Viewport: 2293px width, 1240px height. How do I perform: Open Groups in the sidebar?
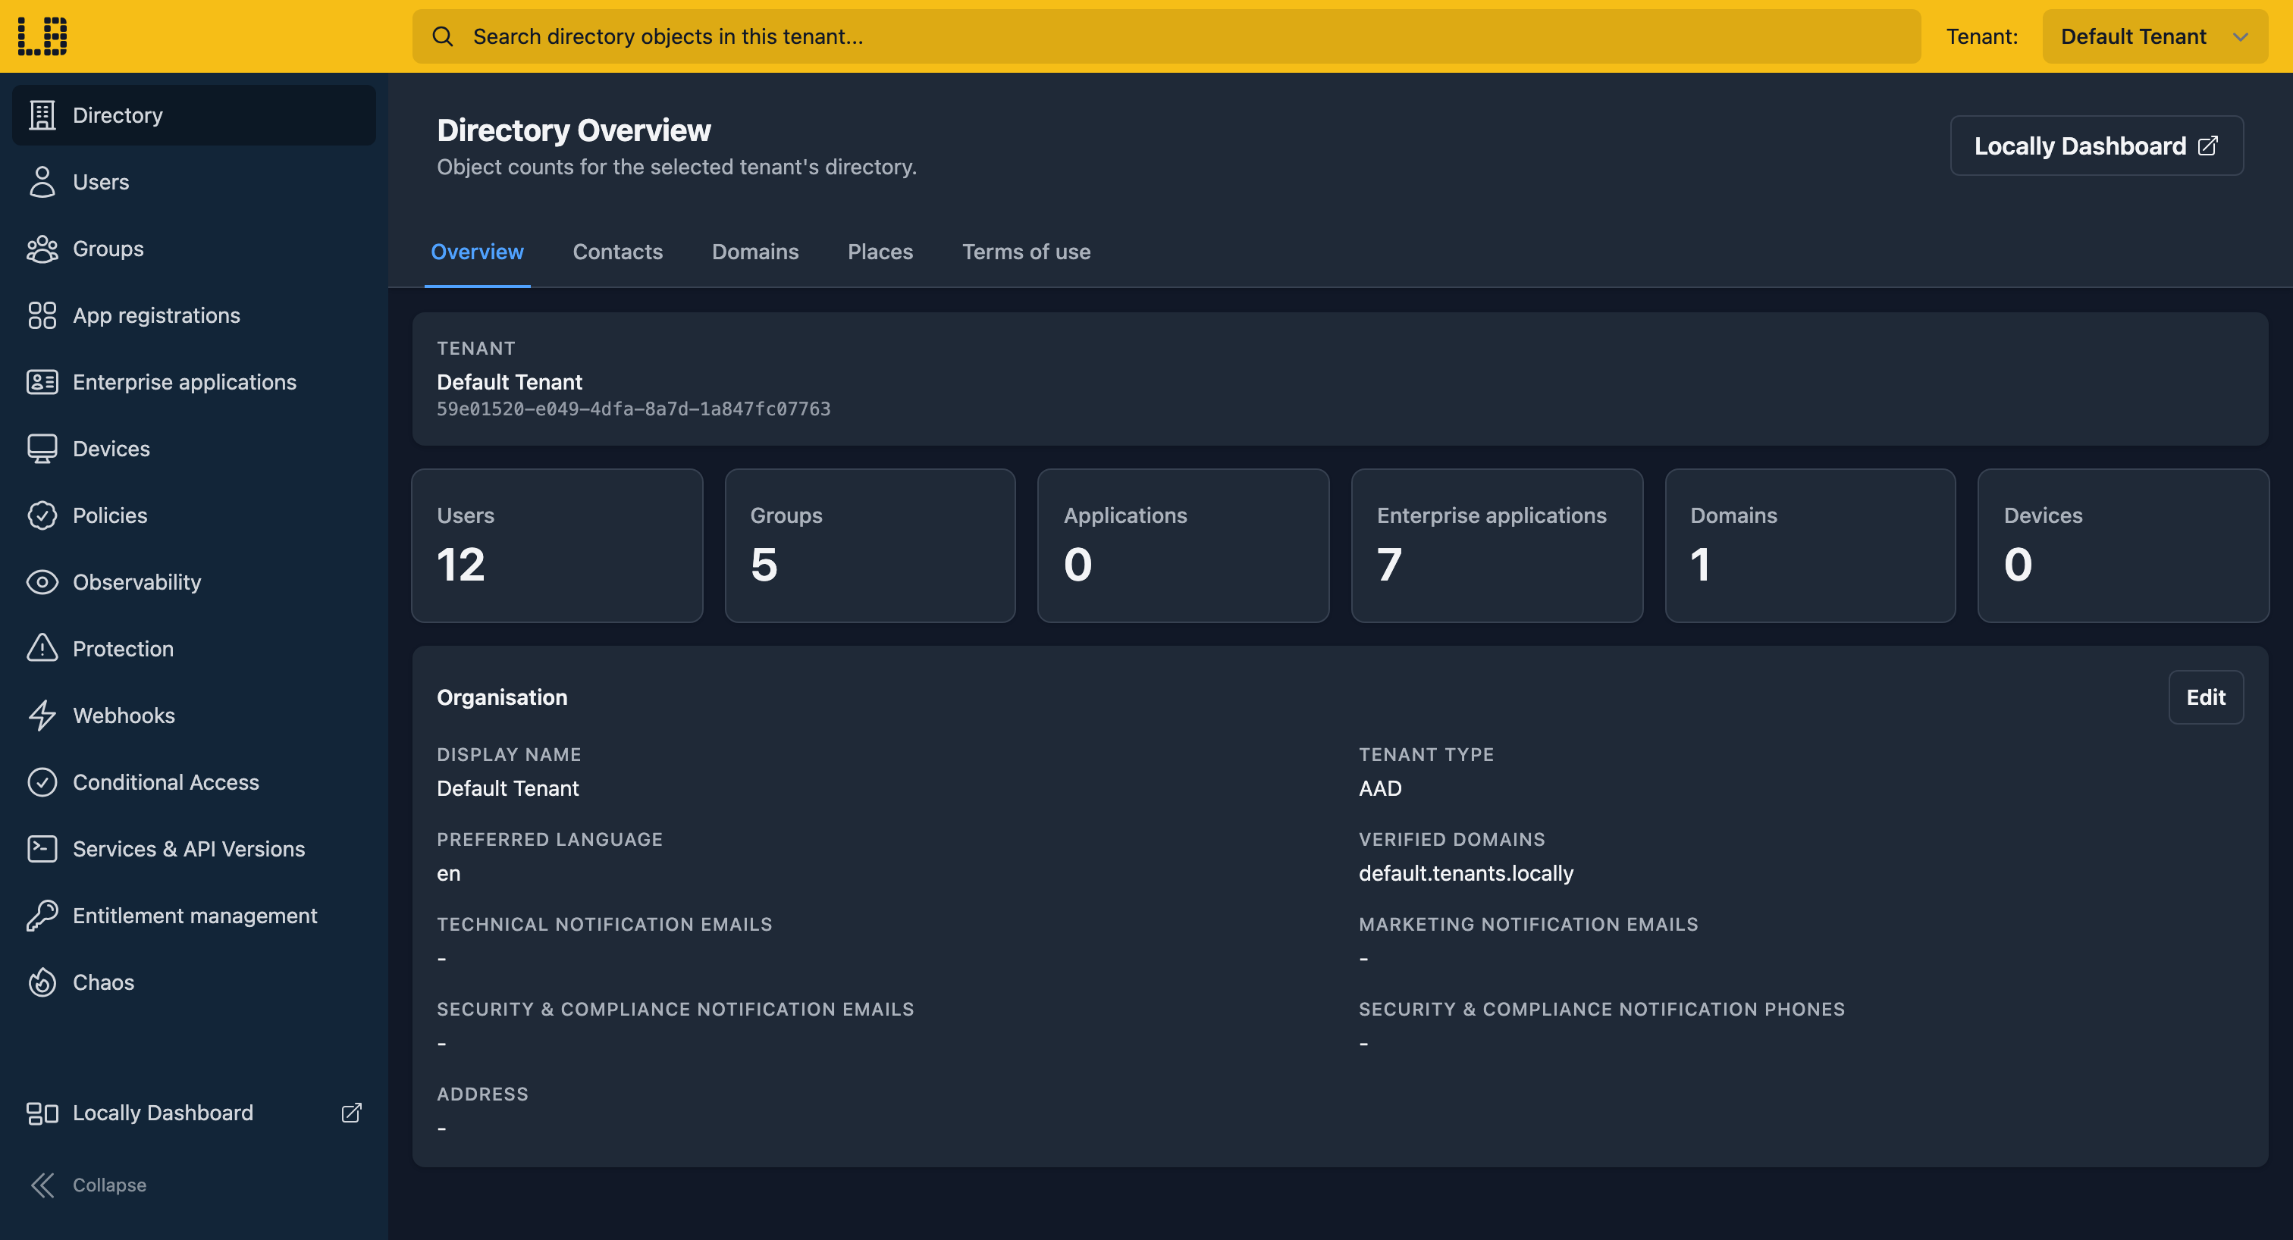click(194, 249)
